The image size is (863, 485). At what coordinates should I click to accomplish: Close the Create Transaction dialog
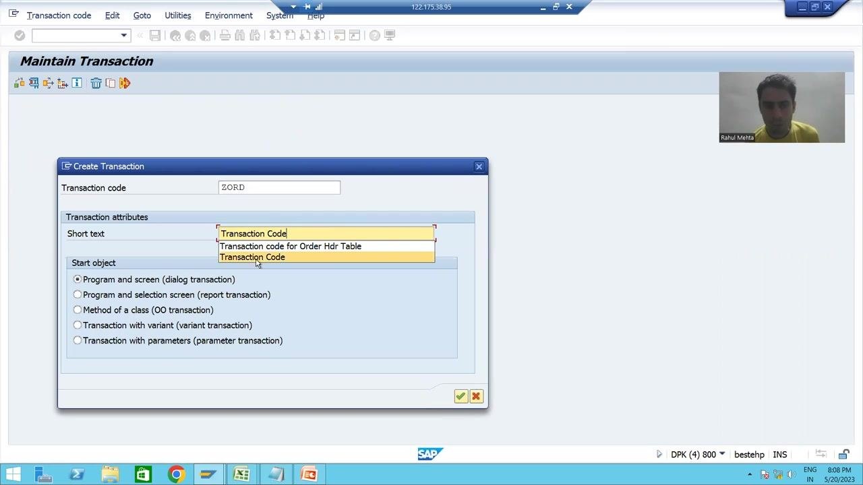[479, 166]
